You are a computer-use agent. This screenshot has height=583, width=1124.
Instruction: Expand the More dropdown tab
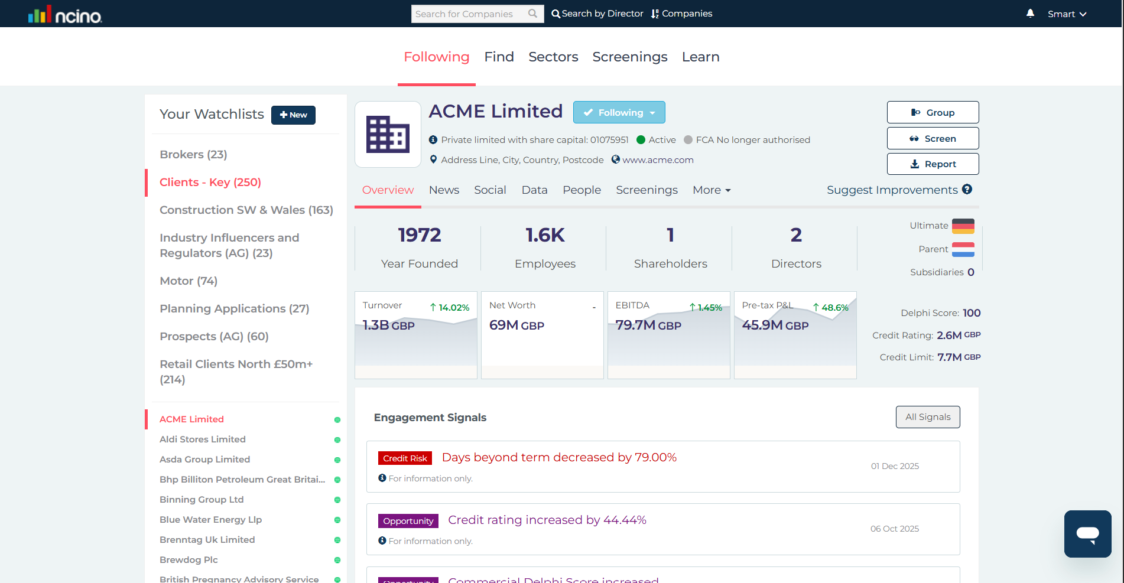tap(712, 190)
